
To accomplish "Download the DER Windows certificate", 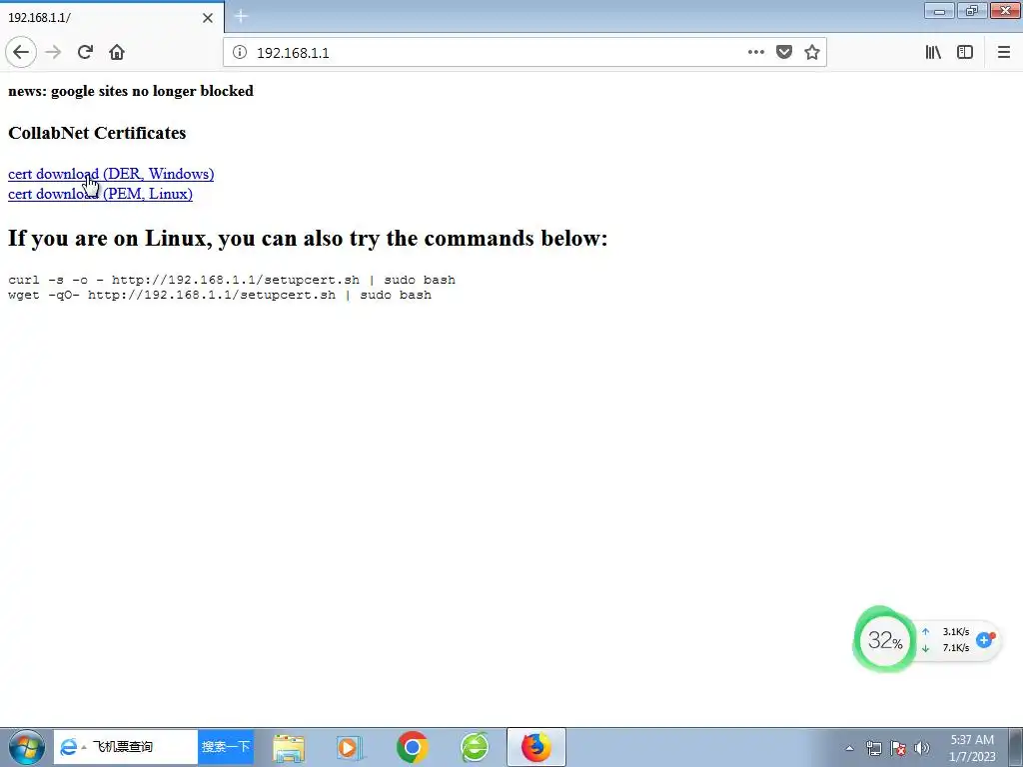I will [111, 174].
